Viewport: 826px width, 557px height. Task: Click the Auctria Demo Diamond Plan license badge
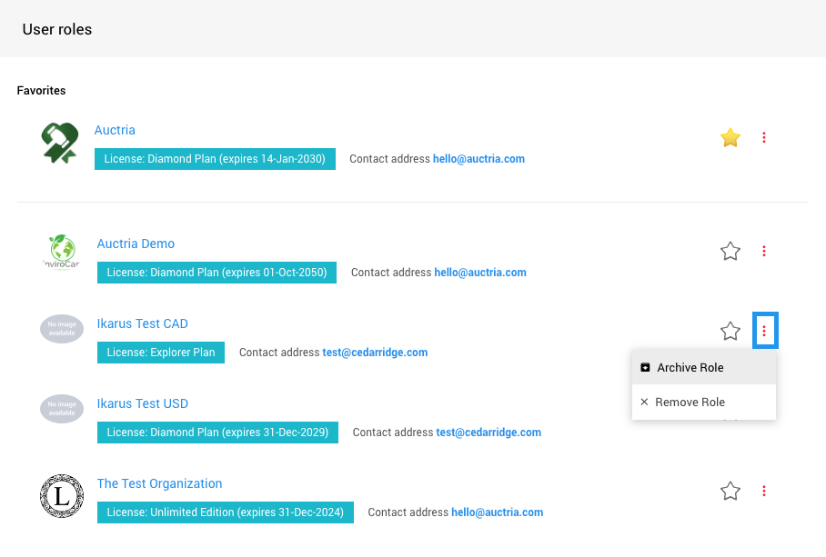[217, 273]
